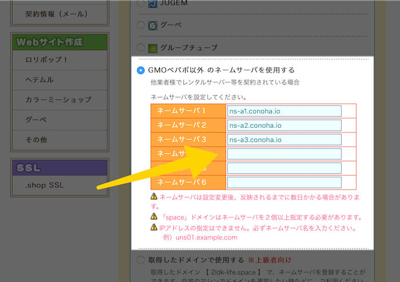The height and width of the screenshot is (282, 400).
Task: Click the empty fifth name server field
Action: tap(284, 168)
